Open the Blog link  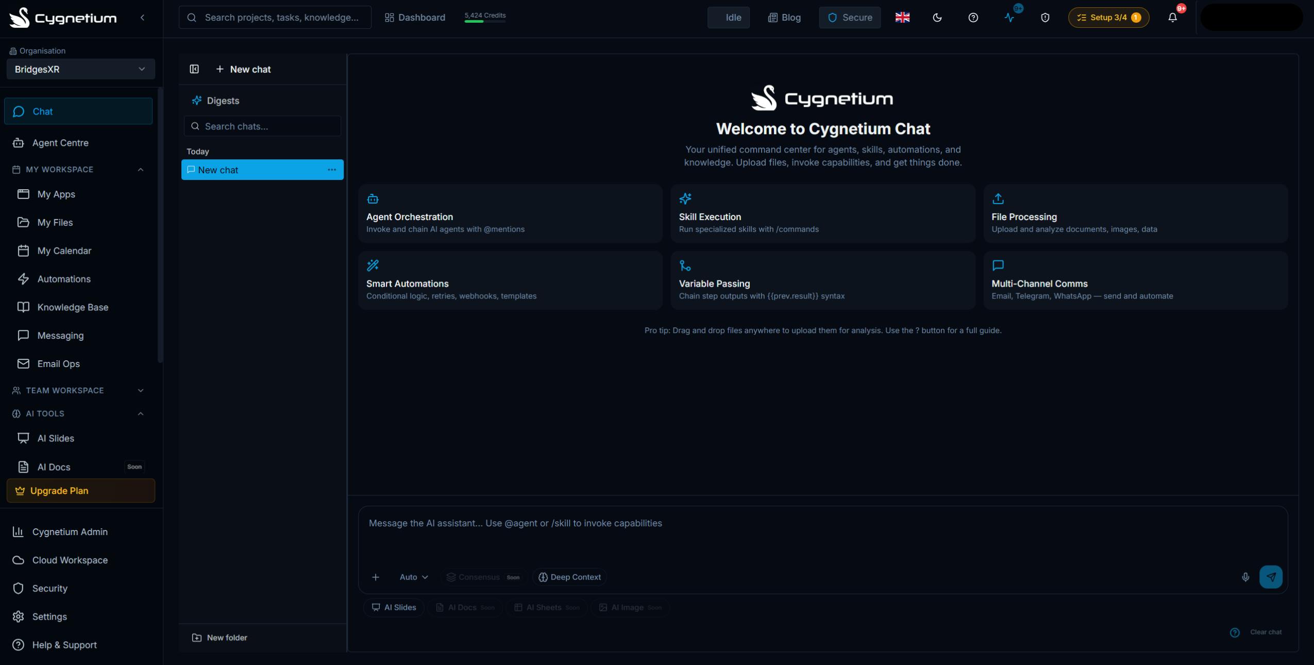point(784,18)
